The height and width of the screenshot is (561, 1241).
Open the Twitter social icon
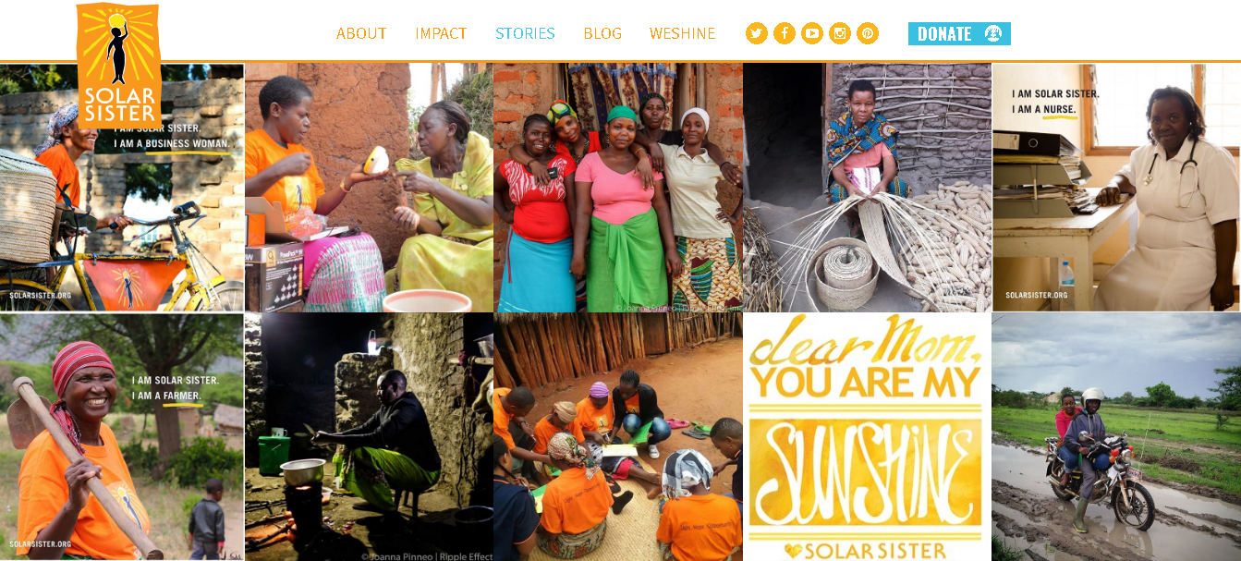757,33
